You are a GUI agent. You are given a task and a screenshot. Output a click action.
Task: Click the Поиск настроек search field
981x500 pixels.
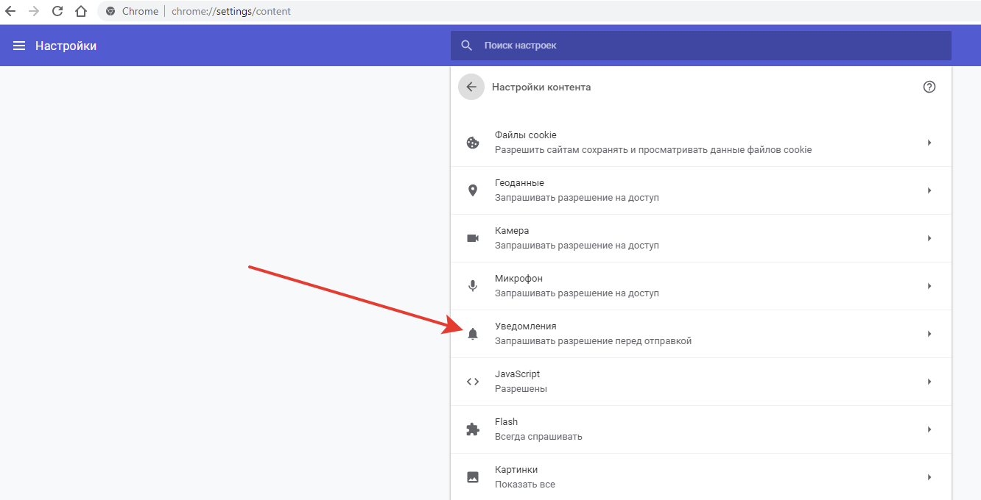point(701,46)
